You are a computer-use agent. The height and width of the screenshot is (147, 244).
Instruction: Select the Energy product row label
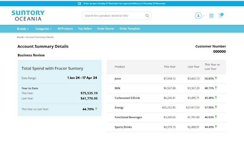click(119, 108)
